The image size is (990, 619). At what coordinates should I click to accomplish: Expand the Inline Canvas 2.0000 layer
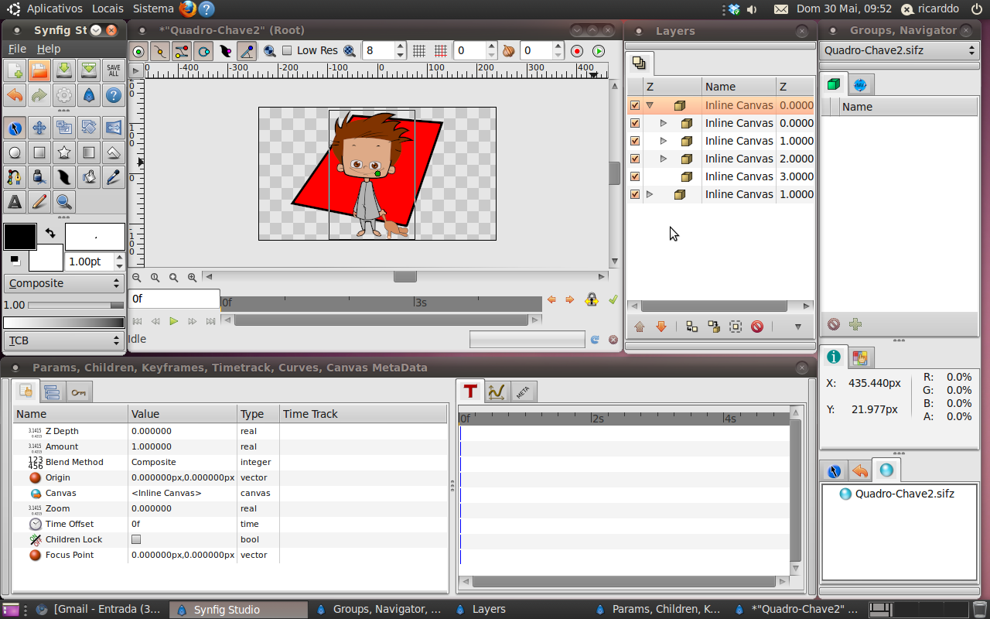pyautogui.click(x=664, y=159)
